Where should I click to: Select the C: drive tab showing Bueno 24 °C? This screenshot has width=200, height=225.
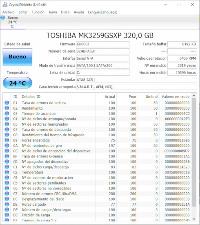pyautogui.click(x=13, y=22)
